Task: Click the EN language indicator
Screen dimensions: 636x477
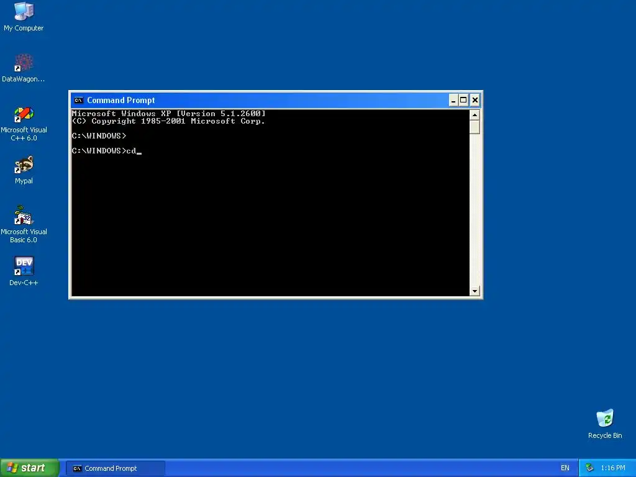Action: point(565,468)
